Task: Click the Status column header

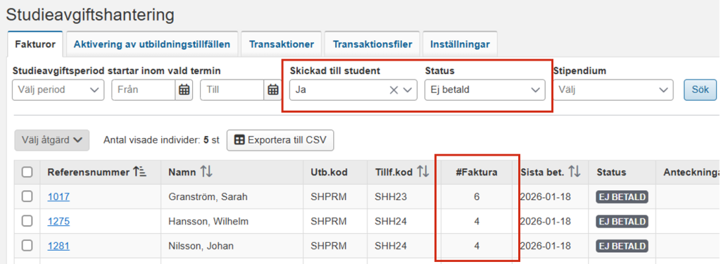Action: pyautogui.click(x=612, y=172)
